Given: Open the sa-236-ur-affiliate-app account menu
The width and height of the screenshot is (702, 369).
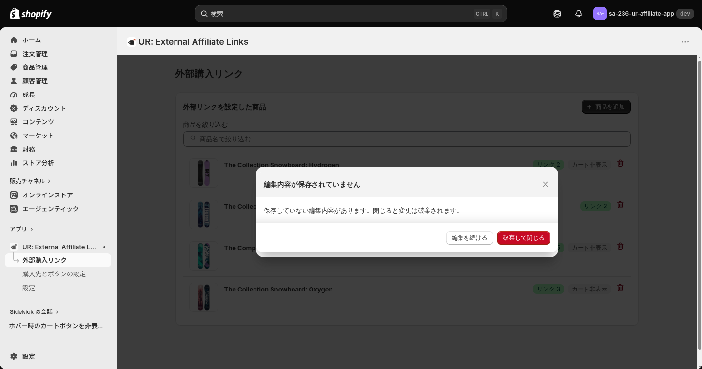Looking at the screenshot, I should click(643, 14).
